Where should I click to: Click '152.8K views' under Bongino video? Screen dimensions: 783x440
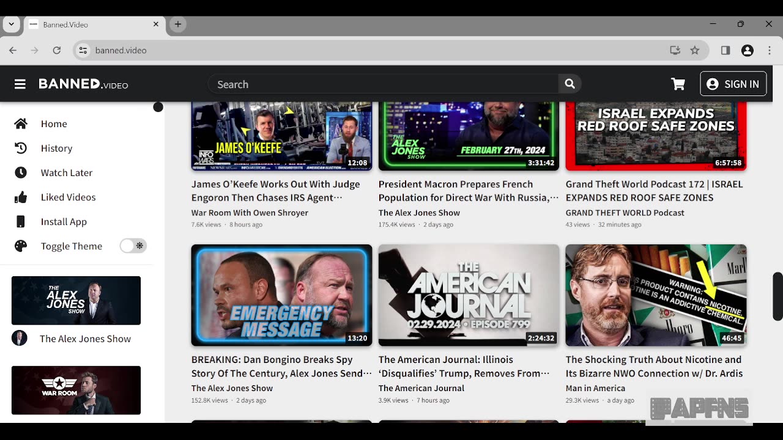coord(209,400)
